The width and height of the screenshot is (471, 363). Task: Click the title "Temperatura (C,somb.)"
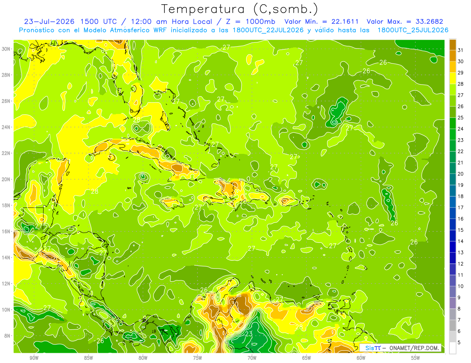coord(239,9)
